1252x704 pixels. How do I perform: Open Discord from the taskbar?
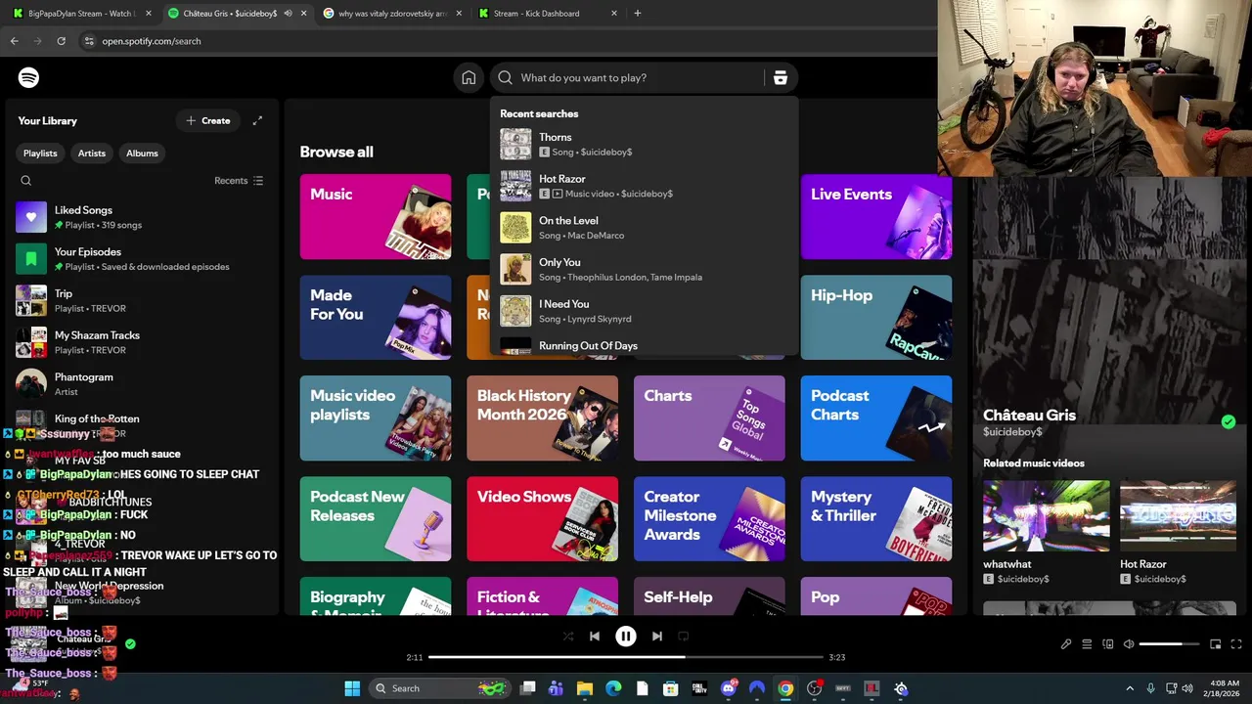tap(729, 688)
